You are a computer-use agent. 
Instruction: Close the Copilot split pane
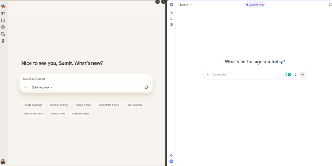163,2
